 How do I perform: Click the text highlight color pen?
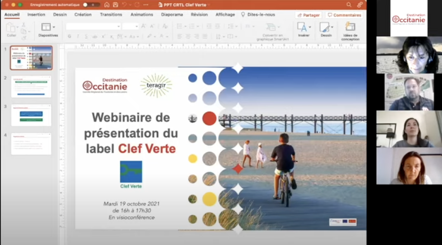click(149, 36)
